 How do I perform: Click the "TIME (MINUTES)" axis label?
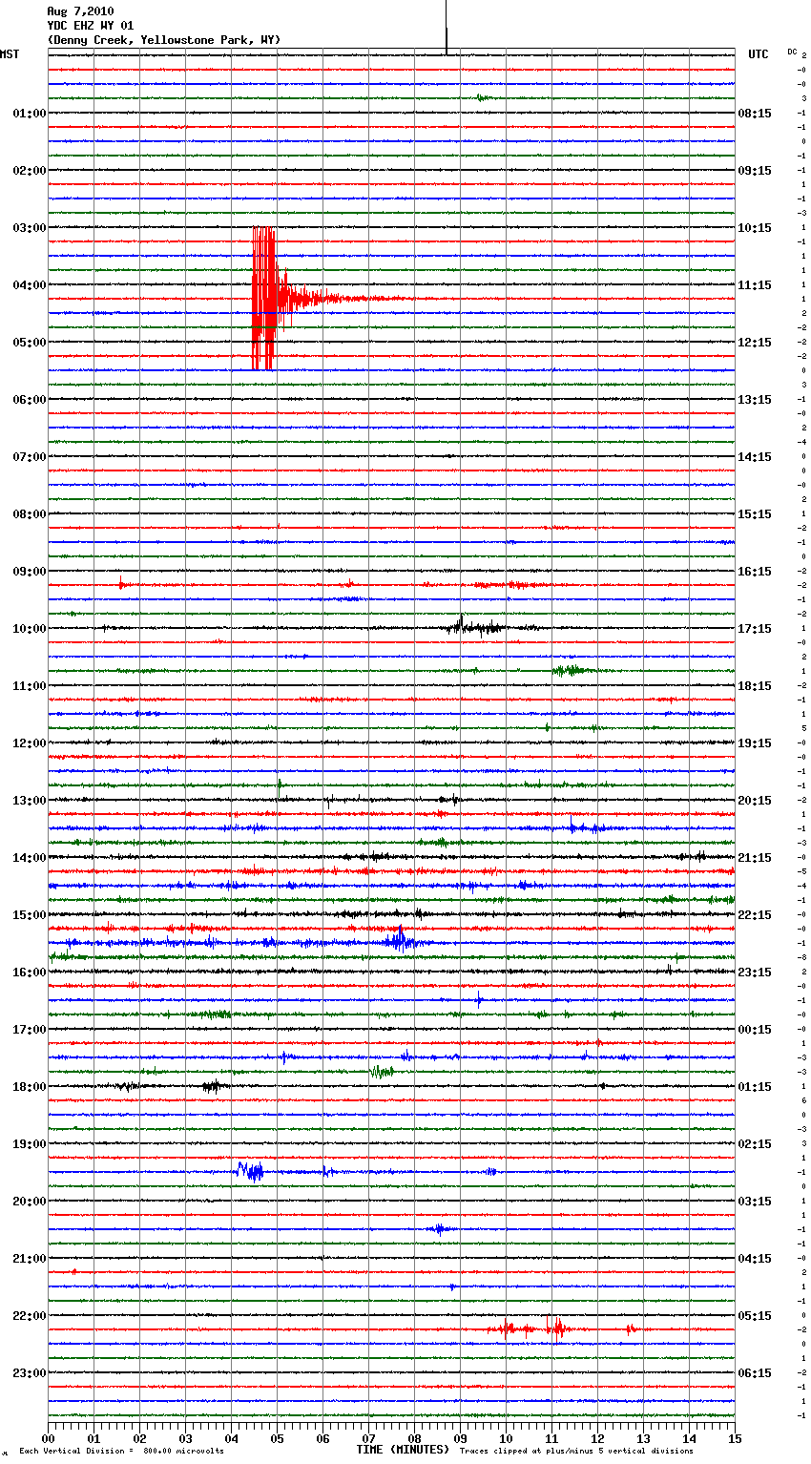[x=403, y=1450]
